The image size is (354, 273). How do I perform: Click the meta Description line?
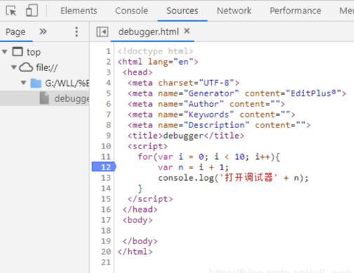tap(219, 125)
